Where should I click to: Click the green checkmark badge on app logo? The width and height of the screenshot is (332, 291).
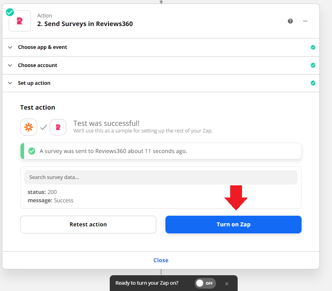pos(10,12)
